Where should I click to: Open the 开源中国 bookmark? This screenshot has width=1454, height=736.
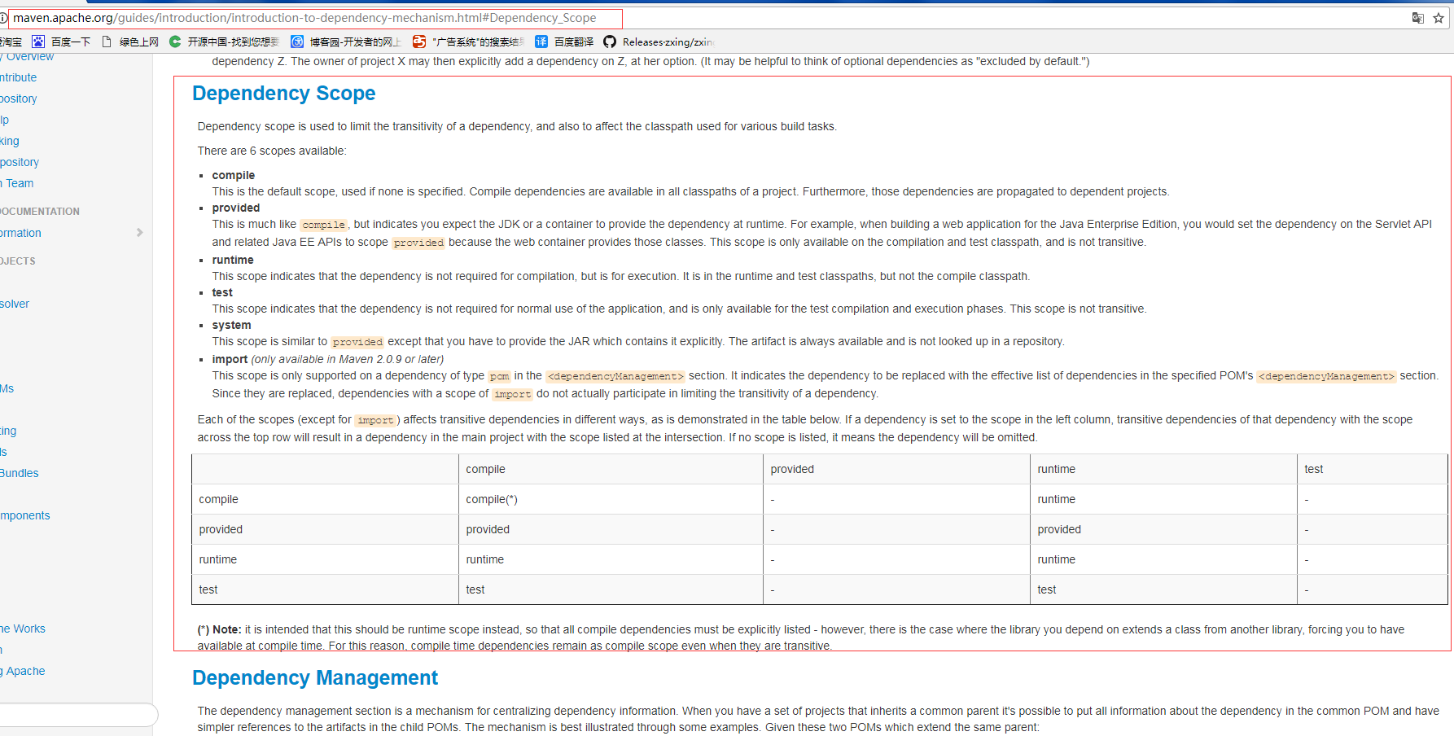tap(225, 42)
